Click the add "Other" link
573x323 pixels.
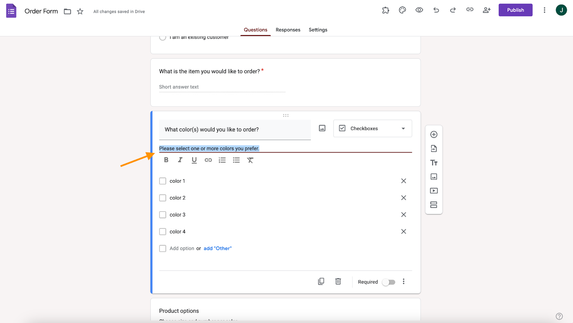218,249
